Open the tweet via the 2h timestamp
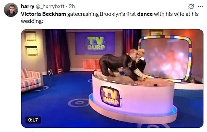207x132 pixels. click(72, 6)
